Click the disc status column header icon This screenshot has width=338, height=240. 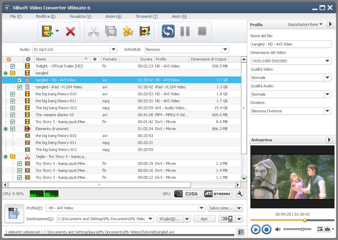[28, 59]
